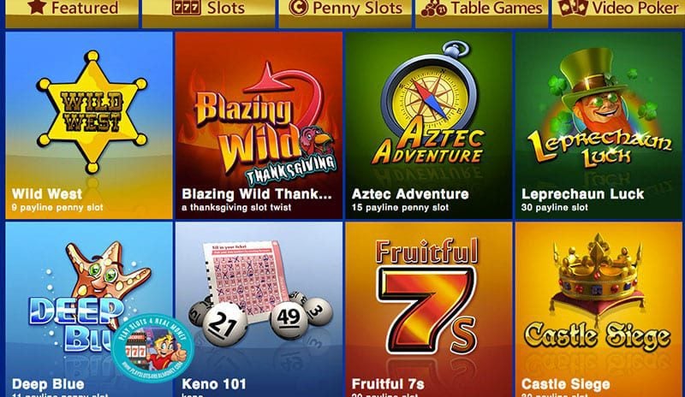The width and height of the screenshot is (685, 397).
Task: Click the coin icon beside Penny Slots
Action: click(x=298, y=7)
